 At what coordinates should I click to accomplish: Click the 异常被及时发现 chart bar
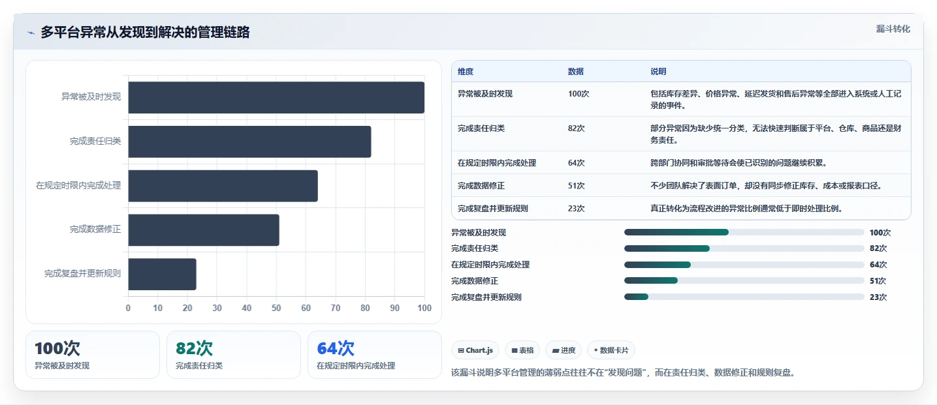(x=276, y=97)
